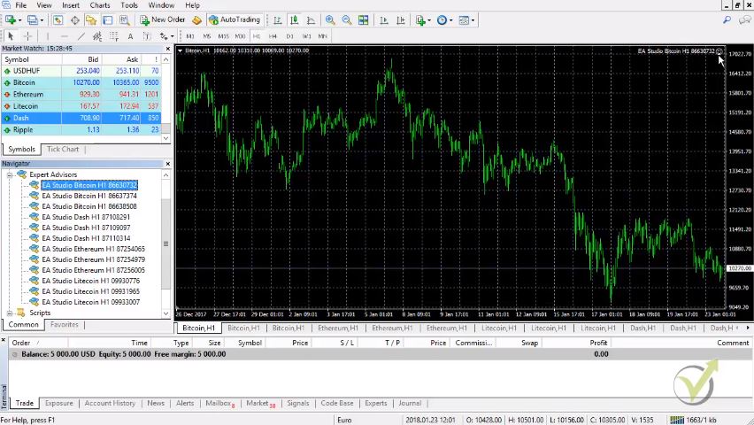The height and width of the screenshot is (425, 754).
Task: Switch chart to Bar Chart mode
Action: 278,20
